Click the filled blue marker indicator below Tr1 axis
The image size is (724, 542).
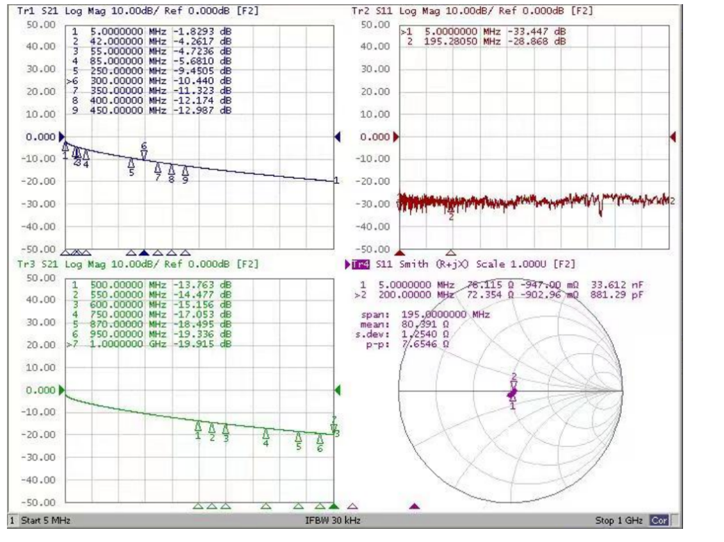tap(144, 253)
